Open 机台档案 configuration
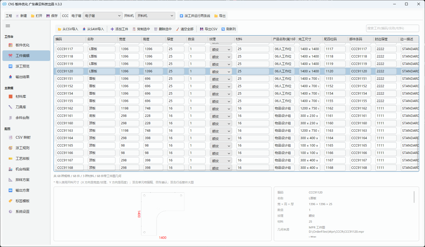This screenshot has width=425, height=247. (26, 169)
